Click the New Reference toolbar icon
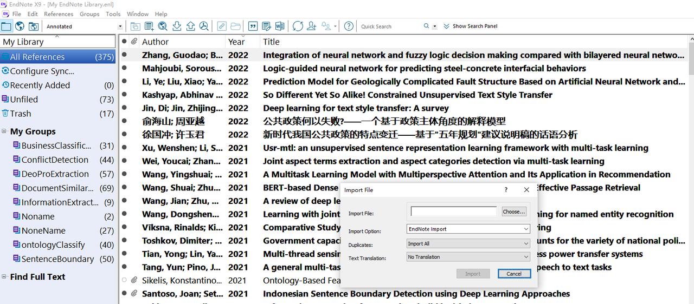This screenshot has width=694, height=304. click(149, 26)
